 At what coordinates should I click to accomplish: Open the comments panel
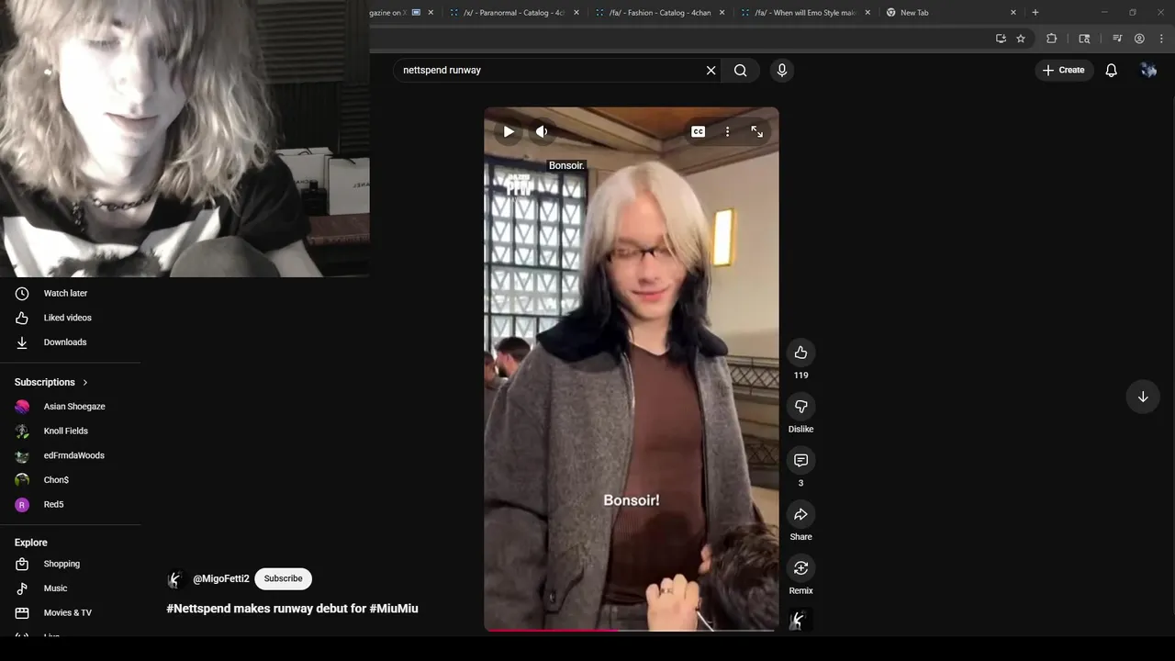point(800,460)
